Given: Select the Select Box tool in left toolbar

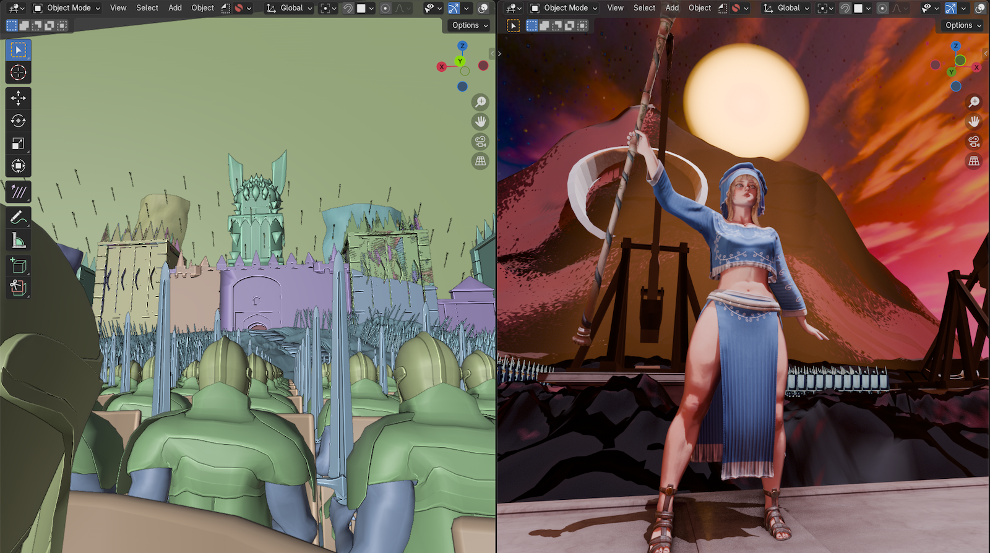Looking at the screenshot, I should [x=18, y=49].
